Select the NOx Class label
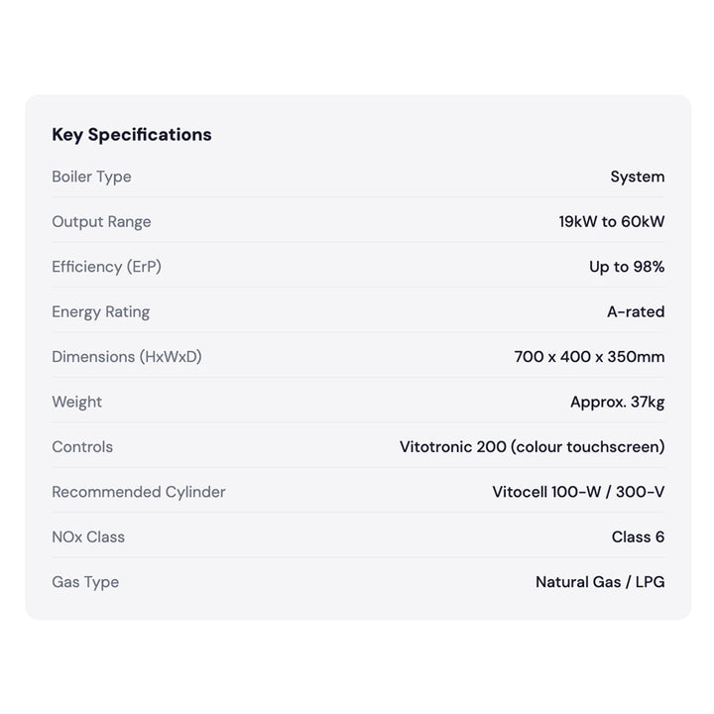 [x=88, y=536]
